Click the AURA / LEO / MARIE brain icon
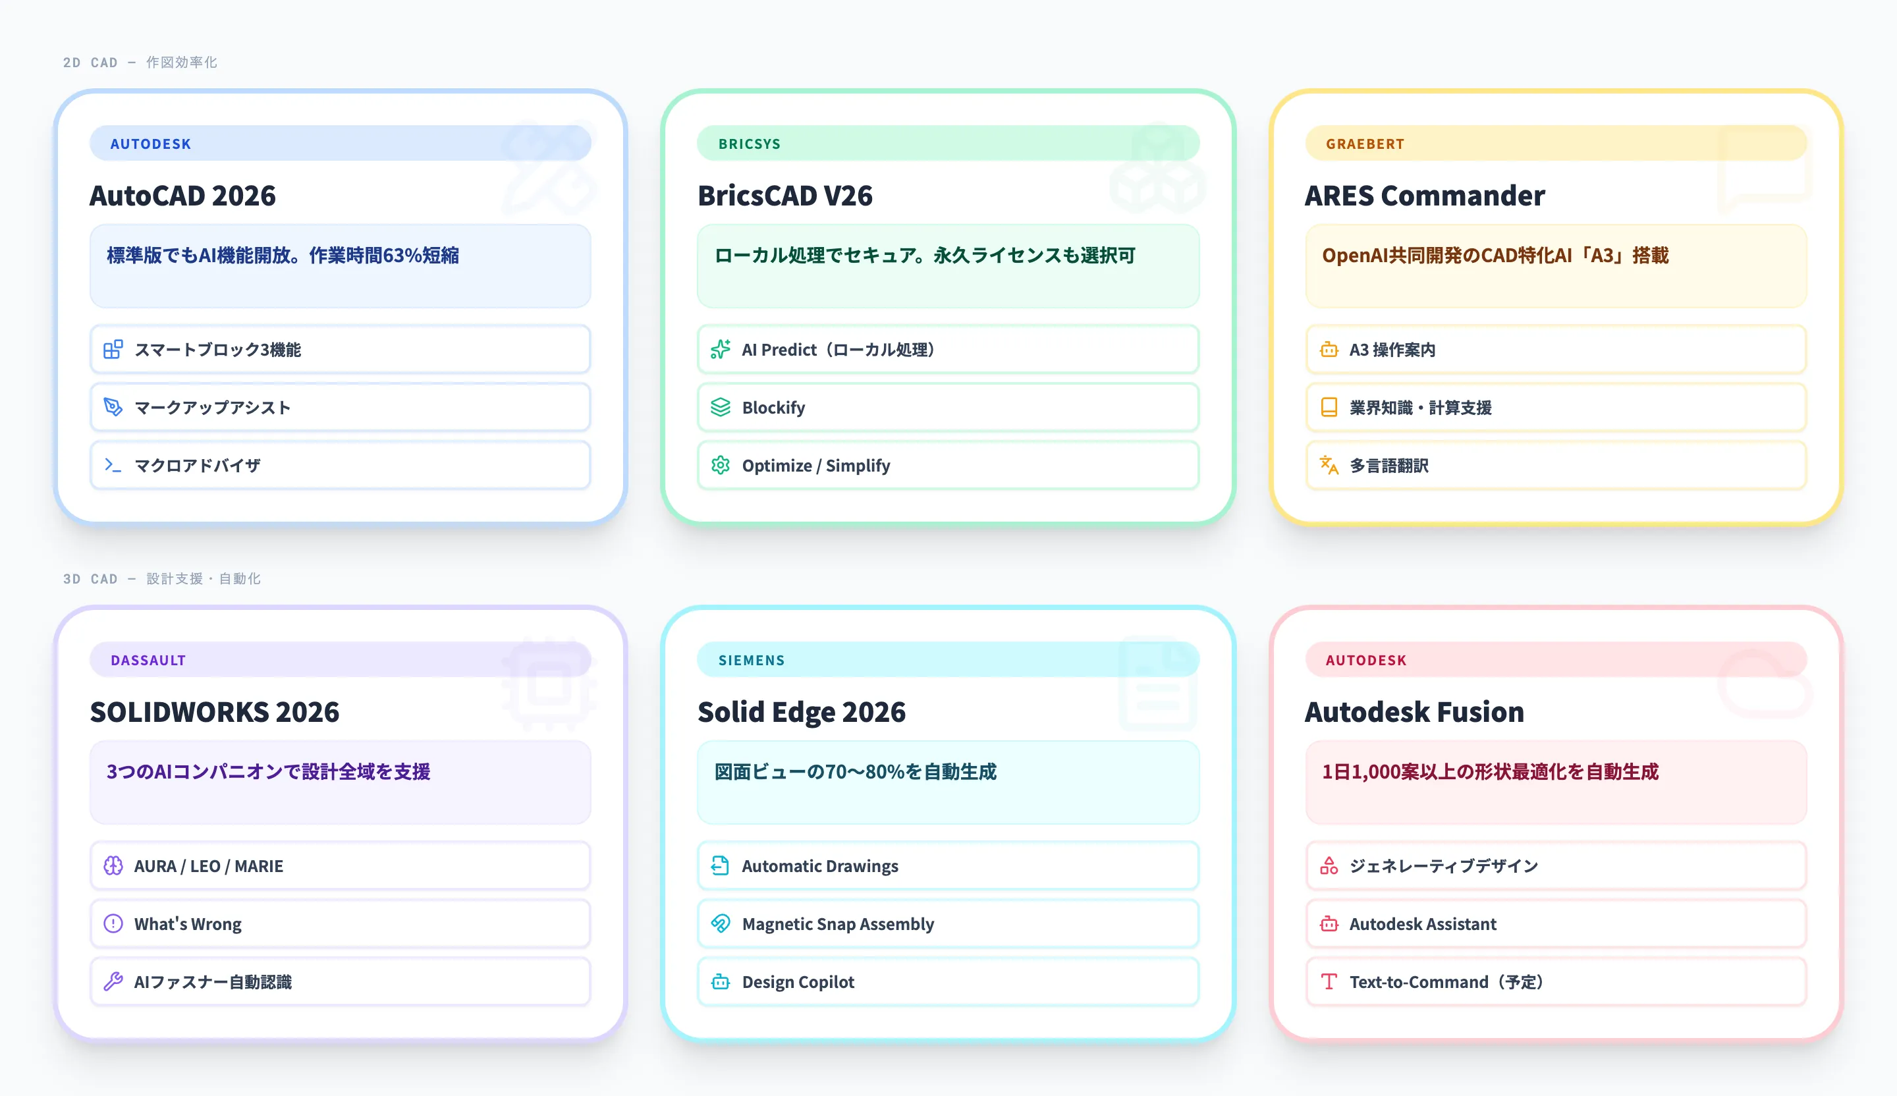This screenshot has height=1096, width=1897. 113,865
